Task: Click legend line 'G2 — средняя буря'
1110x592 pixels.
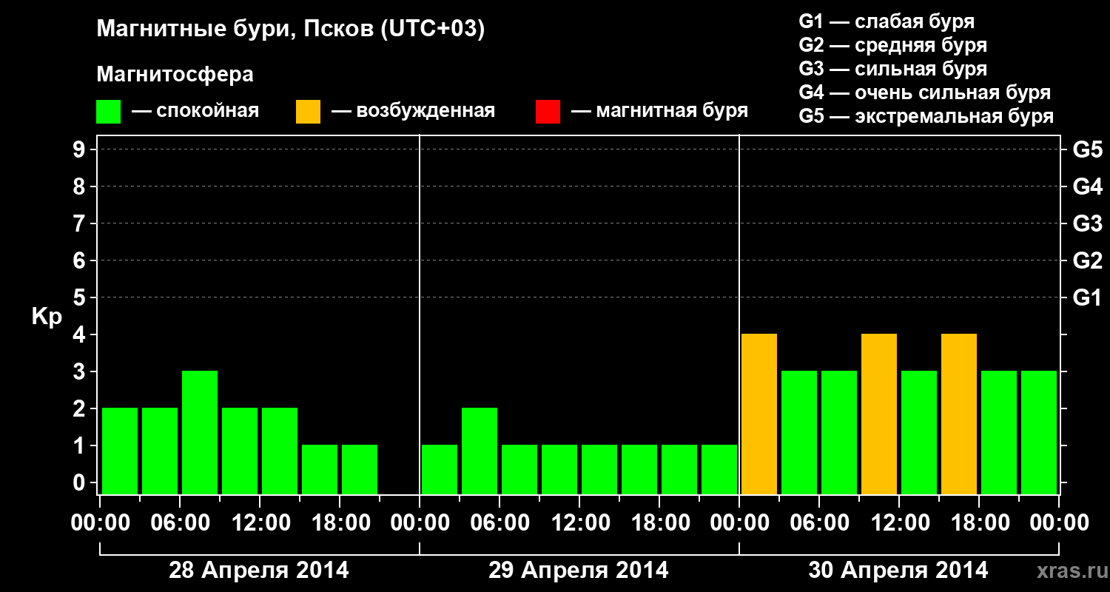Action: click(x=892, y=45)
